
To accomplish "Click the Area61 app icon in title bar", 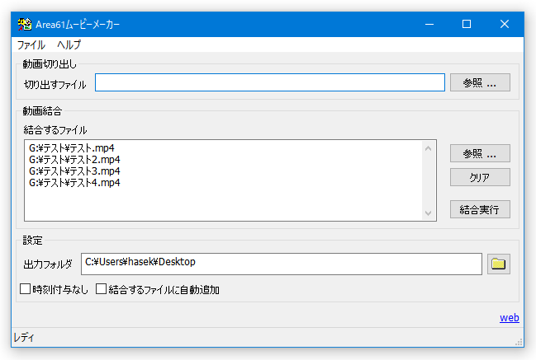I will (25, 24).
